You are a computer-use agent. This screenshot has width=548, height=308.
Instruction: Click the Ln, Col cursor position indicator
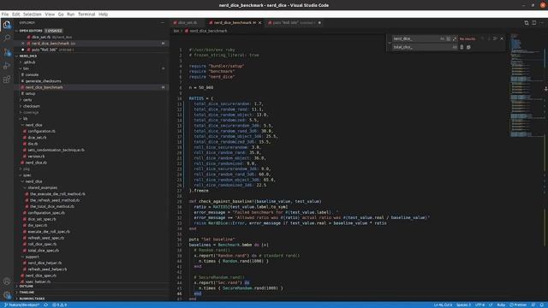[443, 305]
